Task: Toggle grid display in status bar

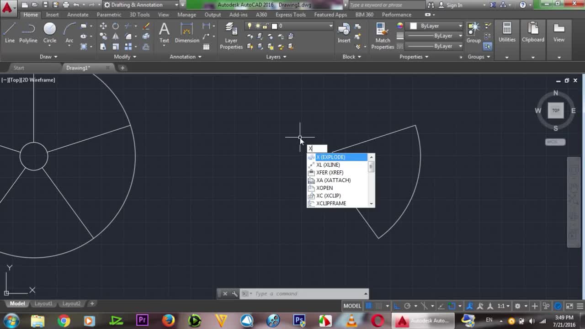Action: coord(369,306)
